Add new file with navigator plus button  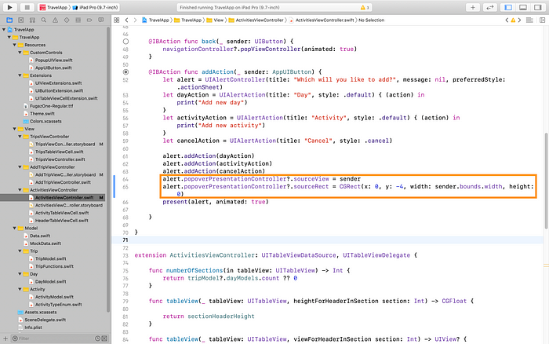[5, 339]
